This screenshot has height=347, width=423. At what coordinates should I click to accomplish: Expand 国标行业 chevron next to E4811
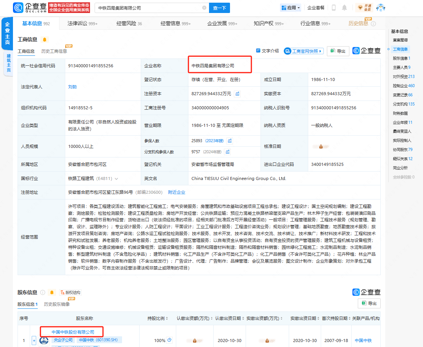[116, 178]
